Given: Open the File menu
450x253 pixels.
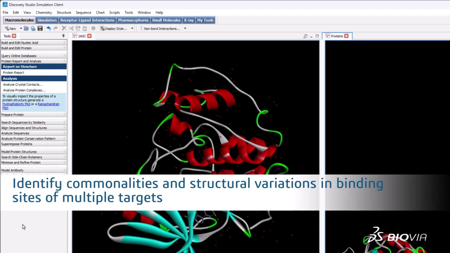Looking at the screenshot, I should [6, 12].
